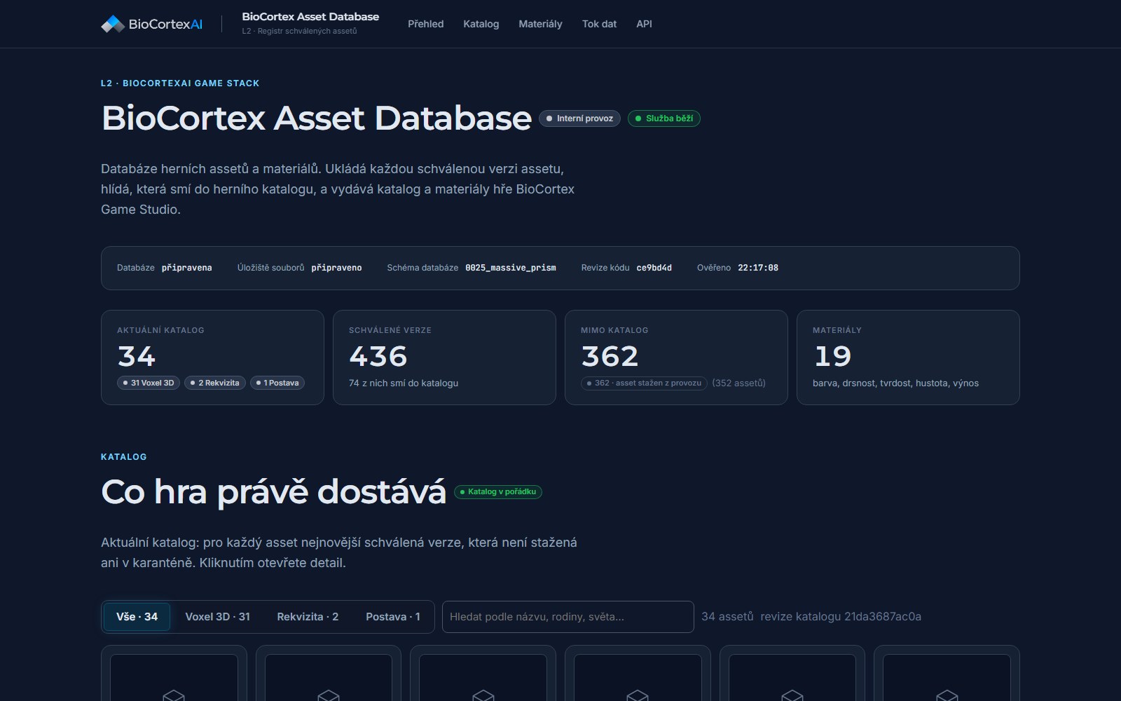Viewport: 1121px width, 701px height.
Task: Click the BioCortex Asset Database header title
Action: (x=310, y=17)
